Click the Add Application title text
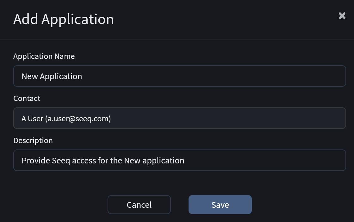 coord(63,19)
